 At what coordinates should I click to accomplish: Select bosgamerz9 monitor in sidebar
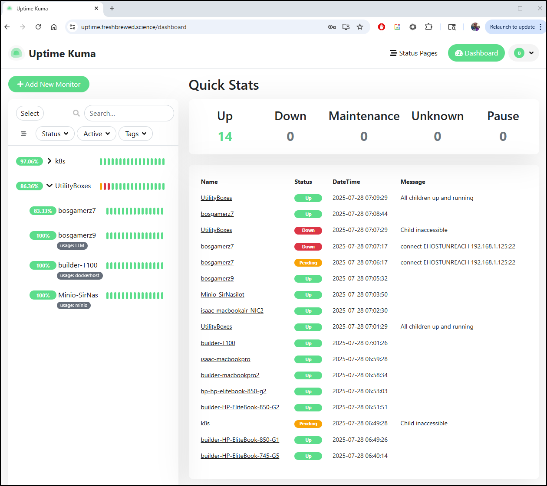coord(77,235)
